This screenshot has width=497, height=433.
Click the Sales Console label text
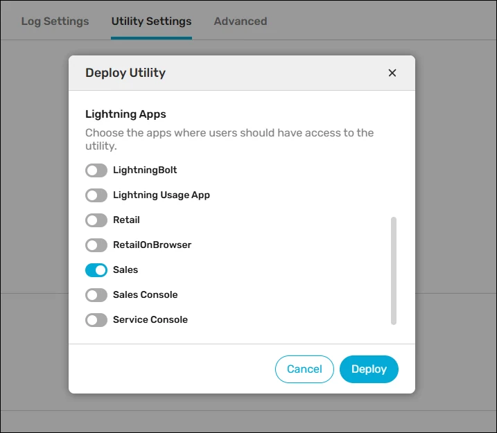point(145,295)
